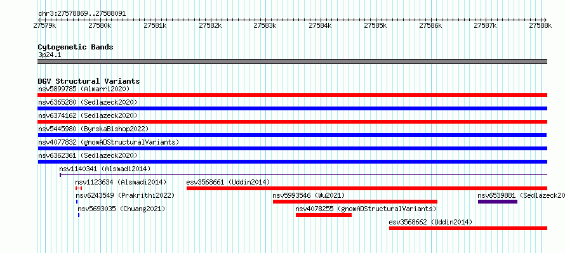Select the red bar under nsv5899785

pos(292,95)
